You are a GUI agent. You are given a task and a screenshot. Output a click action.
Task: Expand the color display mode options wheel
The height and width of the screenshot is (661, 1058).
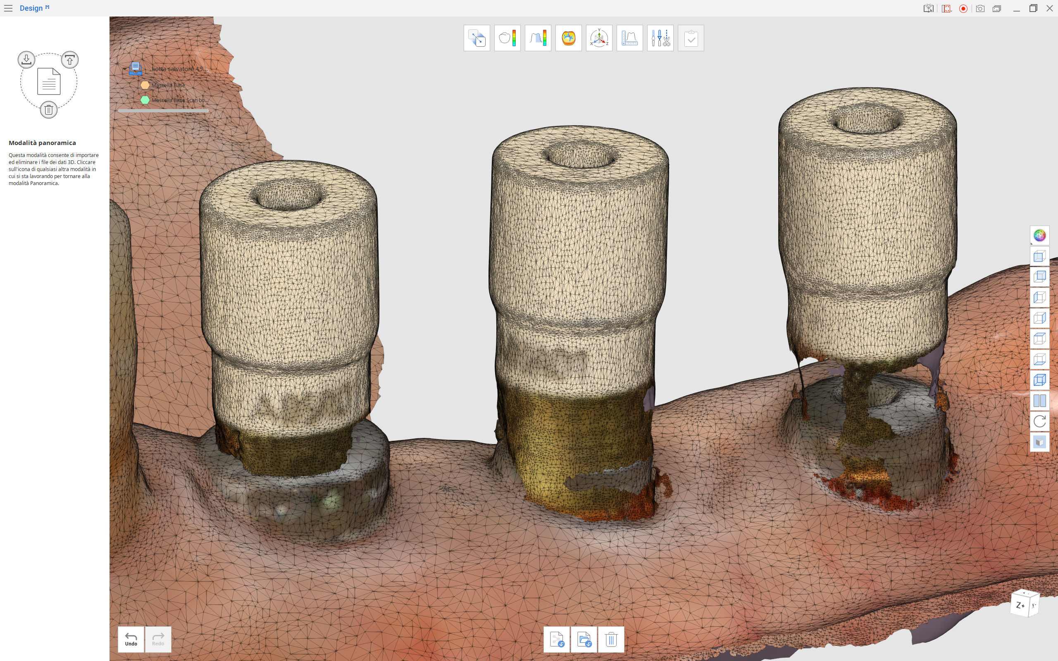(1039, 235)
